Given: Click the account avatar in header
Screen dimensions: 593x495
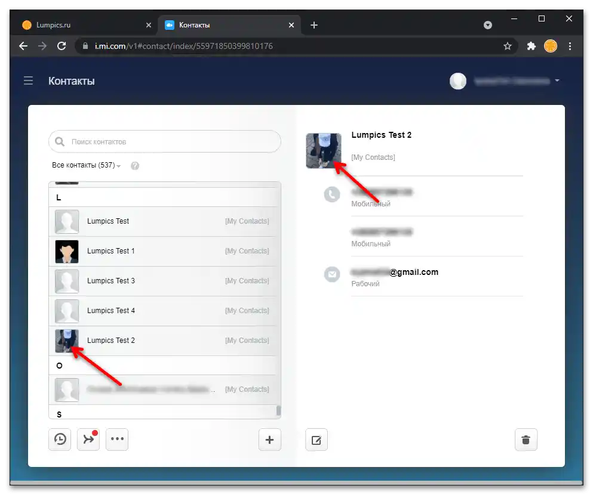Looking at the screenshot, I should (x=457, y=81).
